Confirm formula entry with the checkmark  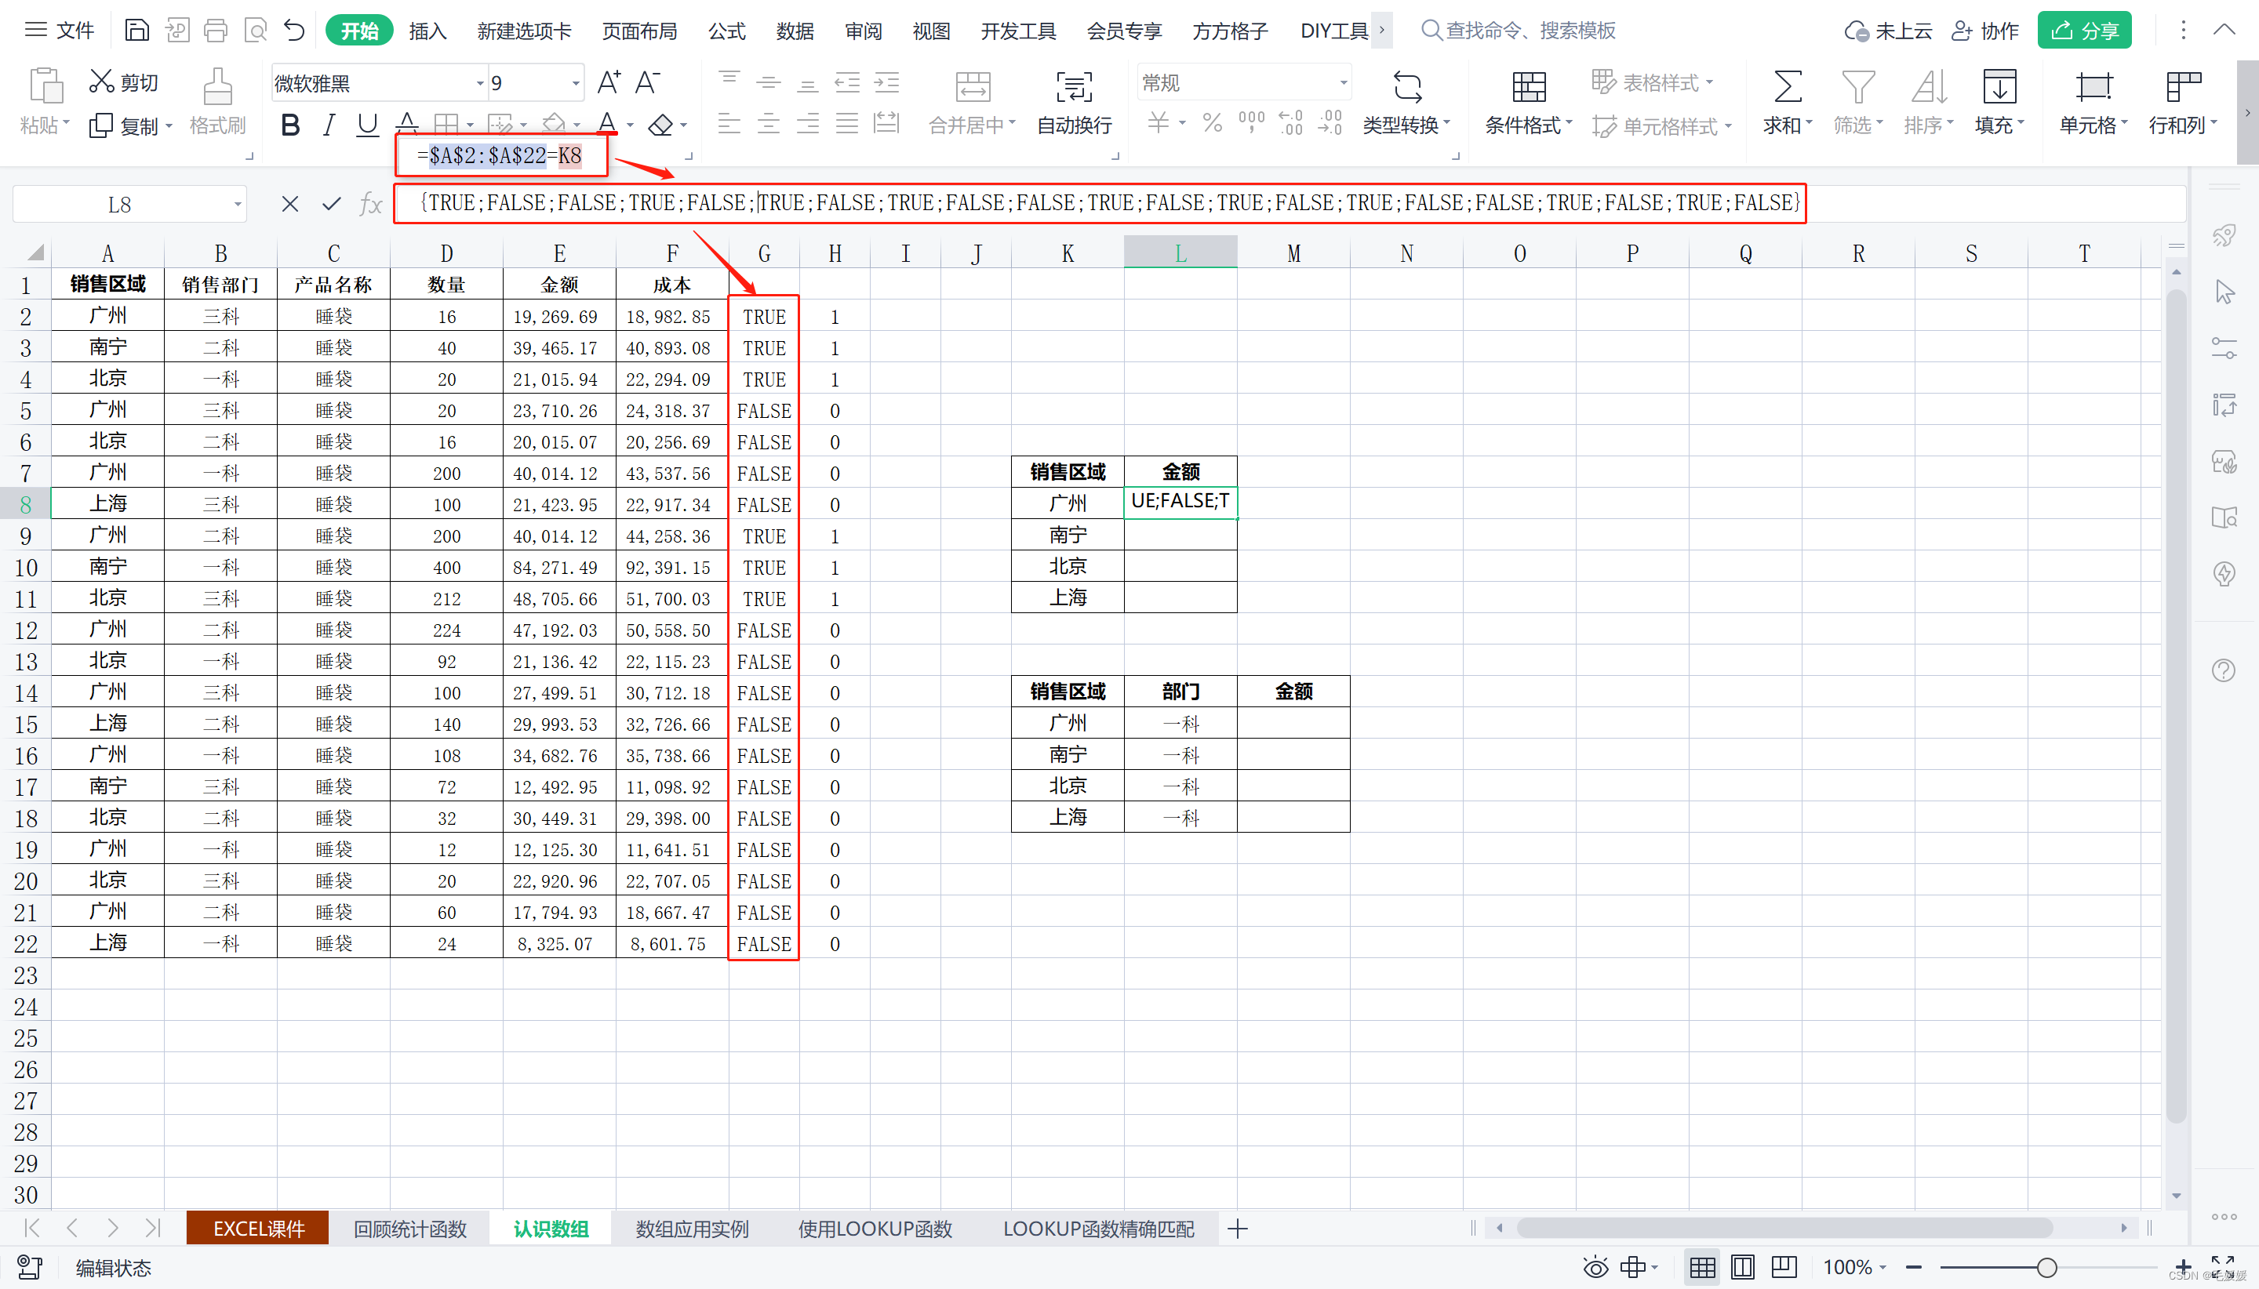click(x=331, y=205)
